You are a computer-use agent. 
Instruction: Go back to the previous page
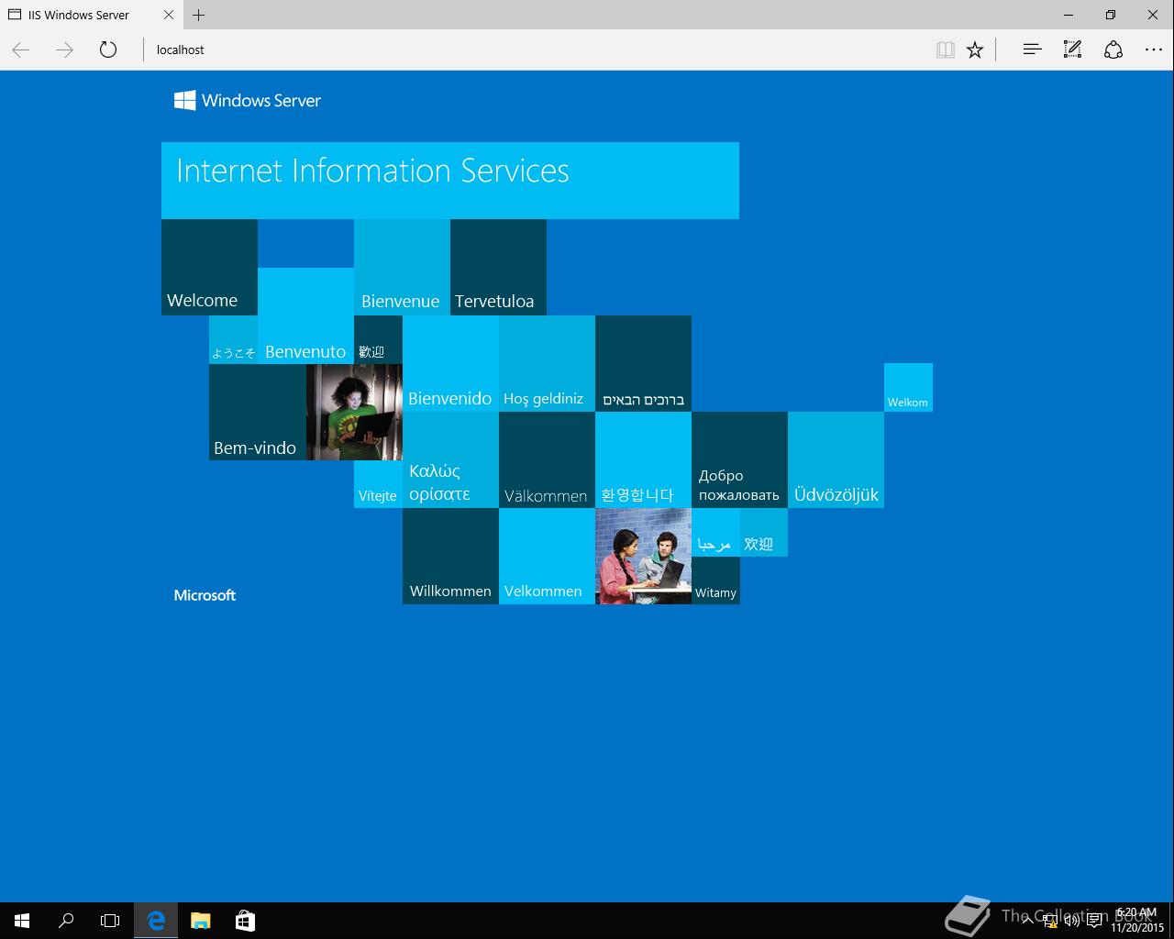coord(21,50)
